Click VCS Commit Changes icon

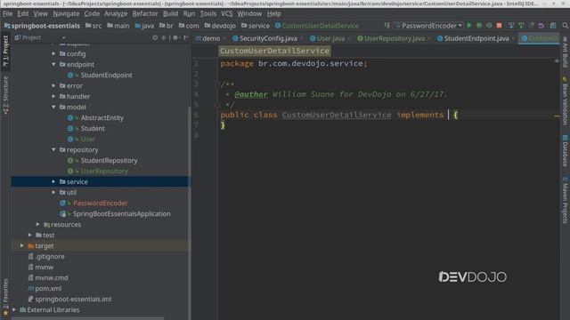pyautogui.click(x=521, y=26)
